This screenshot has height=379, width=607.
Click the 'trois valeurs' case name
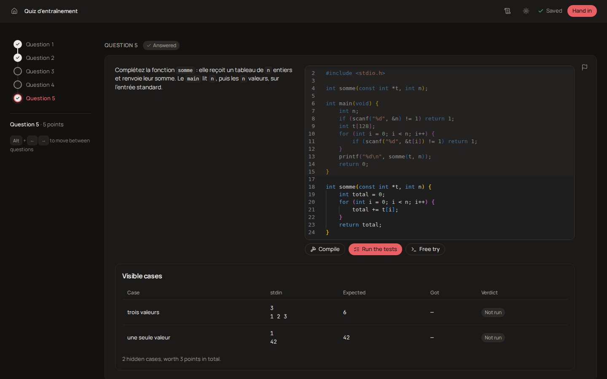click(x=143, y=312)
